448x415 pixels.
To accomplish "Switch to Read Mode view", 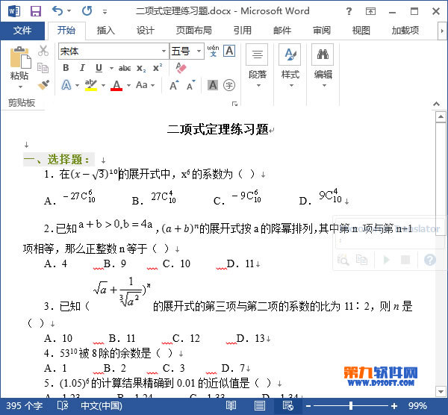I will pyautogui.click(x=231, y=405).
